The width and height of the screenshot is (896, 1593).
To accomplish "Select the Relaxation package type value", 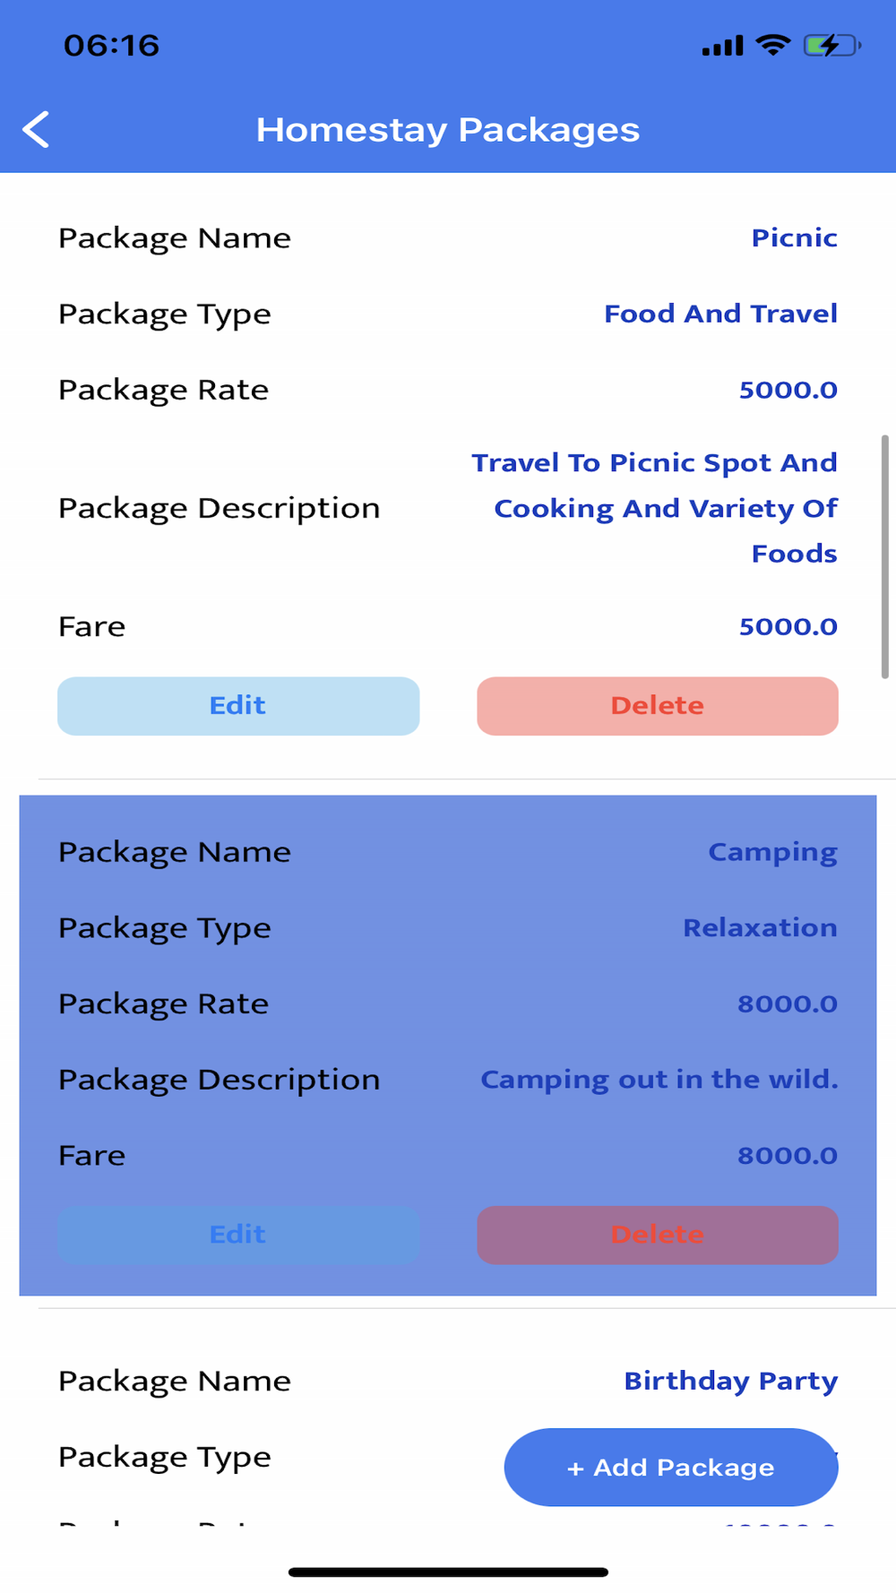I will pos(760,928).
